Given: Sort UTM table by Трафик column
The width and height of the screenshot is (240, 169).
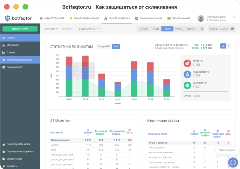Looking at the screenshot, I should [x=88, y=133].
